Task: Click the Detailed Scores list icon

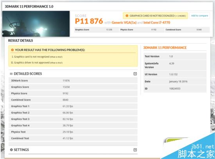Action: 11,74
